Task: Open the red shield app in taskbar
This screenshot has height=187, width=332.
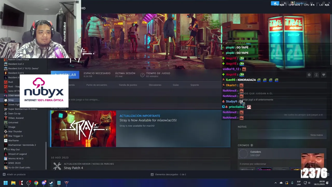Action: [x=67, y=183]
